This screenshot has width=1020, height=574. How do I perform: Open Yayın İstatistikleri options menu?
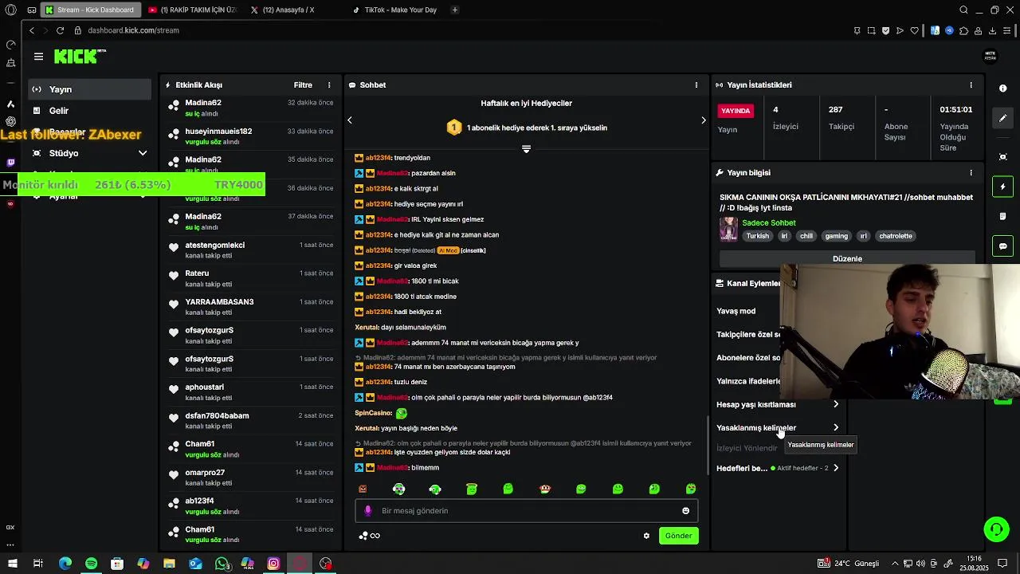971,85
